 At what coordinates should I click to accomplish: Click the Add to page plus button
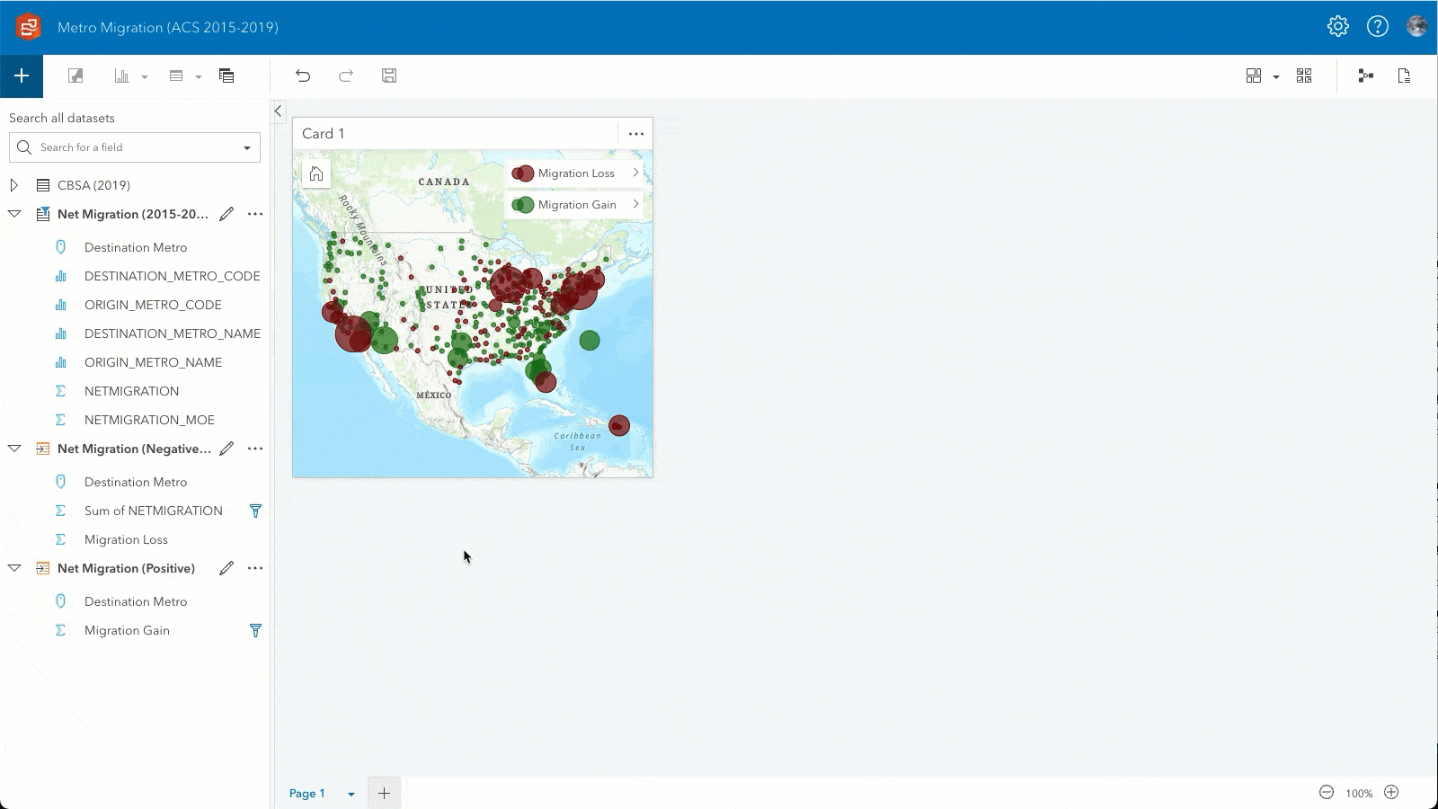22,76
